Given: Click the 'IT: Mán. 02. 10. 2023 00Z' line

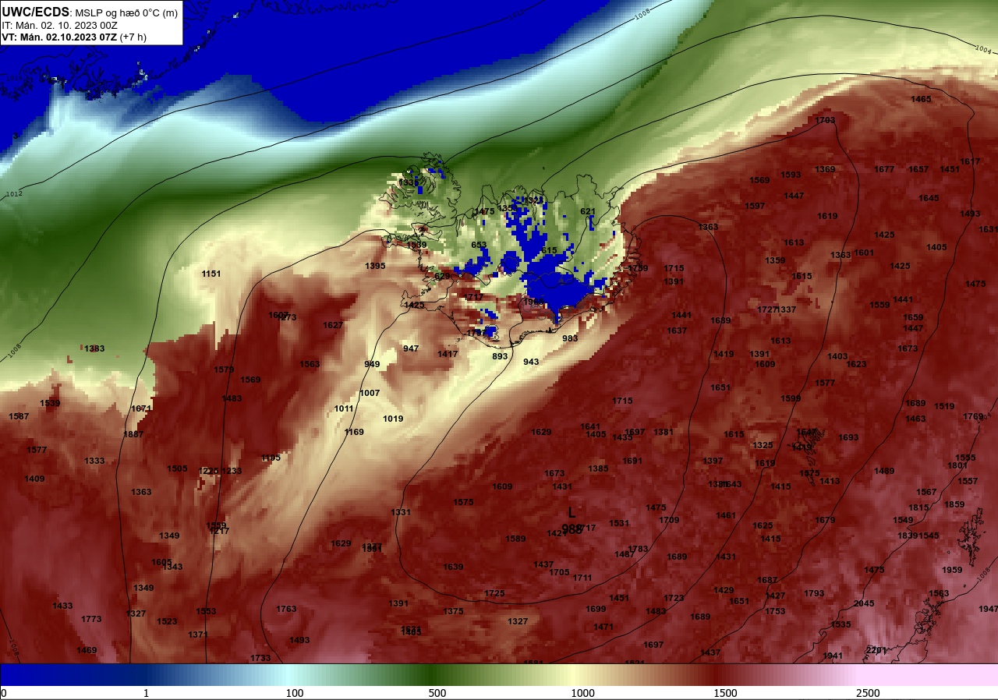Looking at the screenshot, I should point(58,25).
